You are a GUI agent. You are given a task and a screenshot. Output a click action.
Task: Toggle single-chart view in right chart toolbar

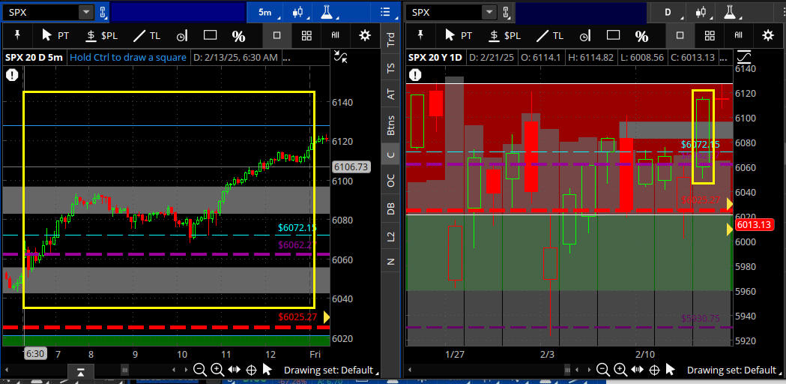tap(680, 35)
